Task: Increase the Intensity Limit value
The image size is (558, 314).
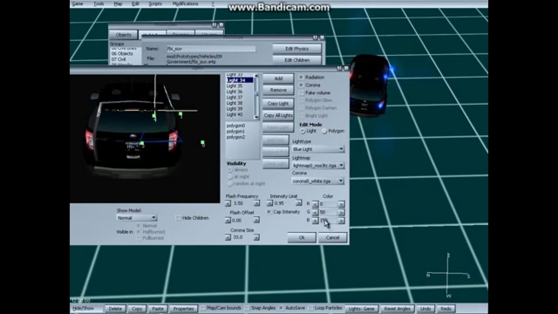Action: pos(299,203)
